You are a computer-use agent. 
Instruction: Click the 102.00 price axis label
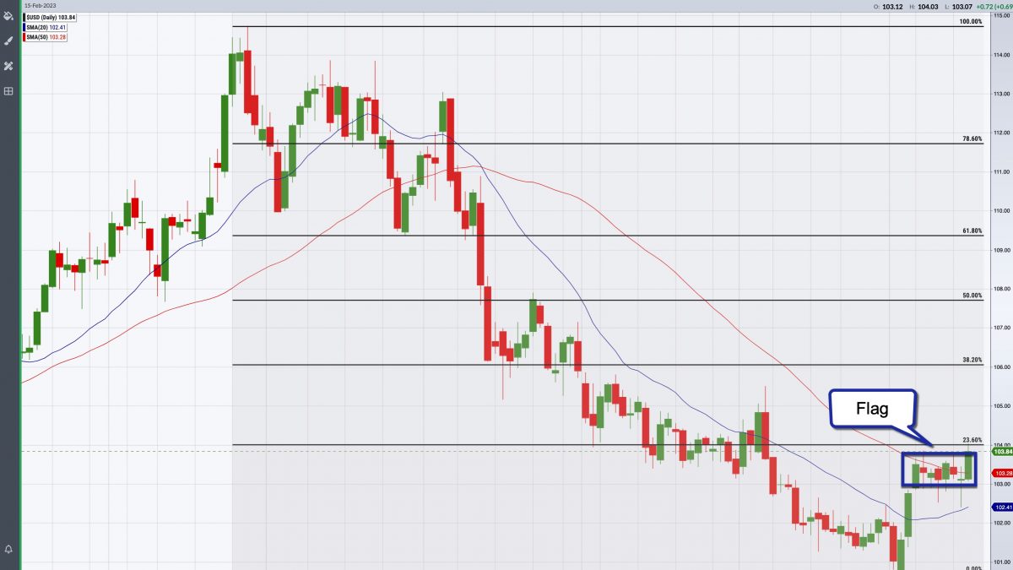1003,523
